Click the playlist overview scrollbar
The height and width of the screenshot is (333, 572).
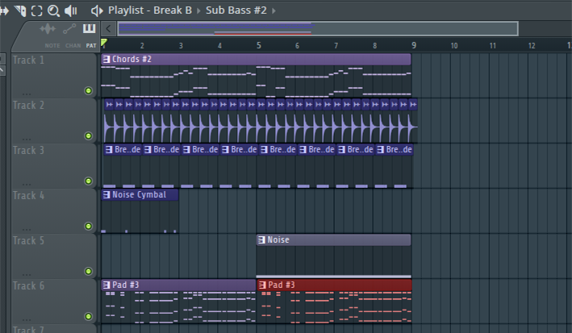316,29
